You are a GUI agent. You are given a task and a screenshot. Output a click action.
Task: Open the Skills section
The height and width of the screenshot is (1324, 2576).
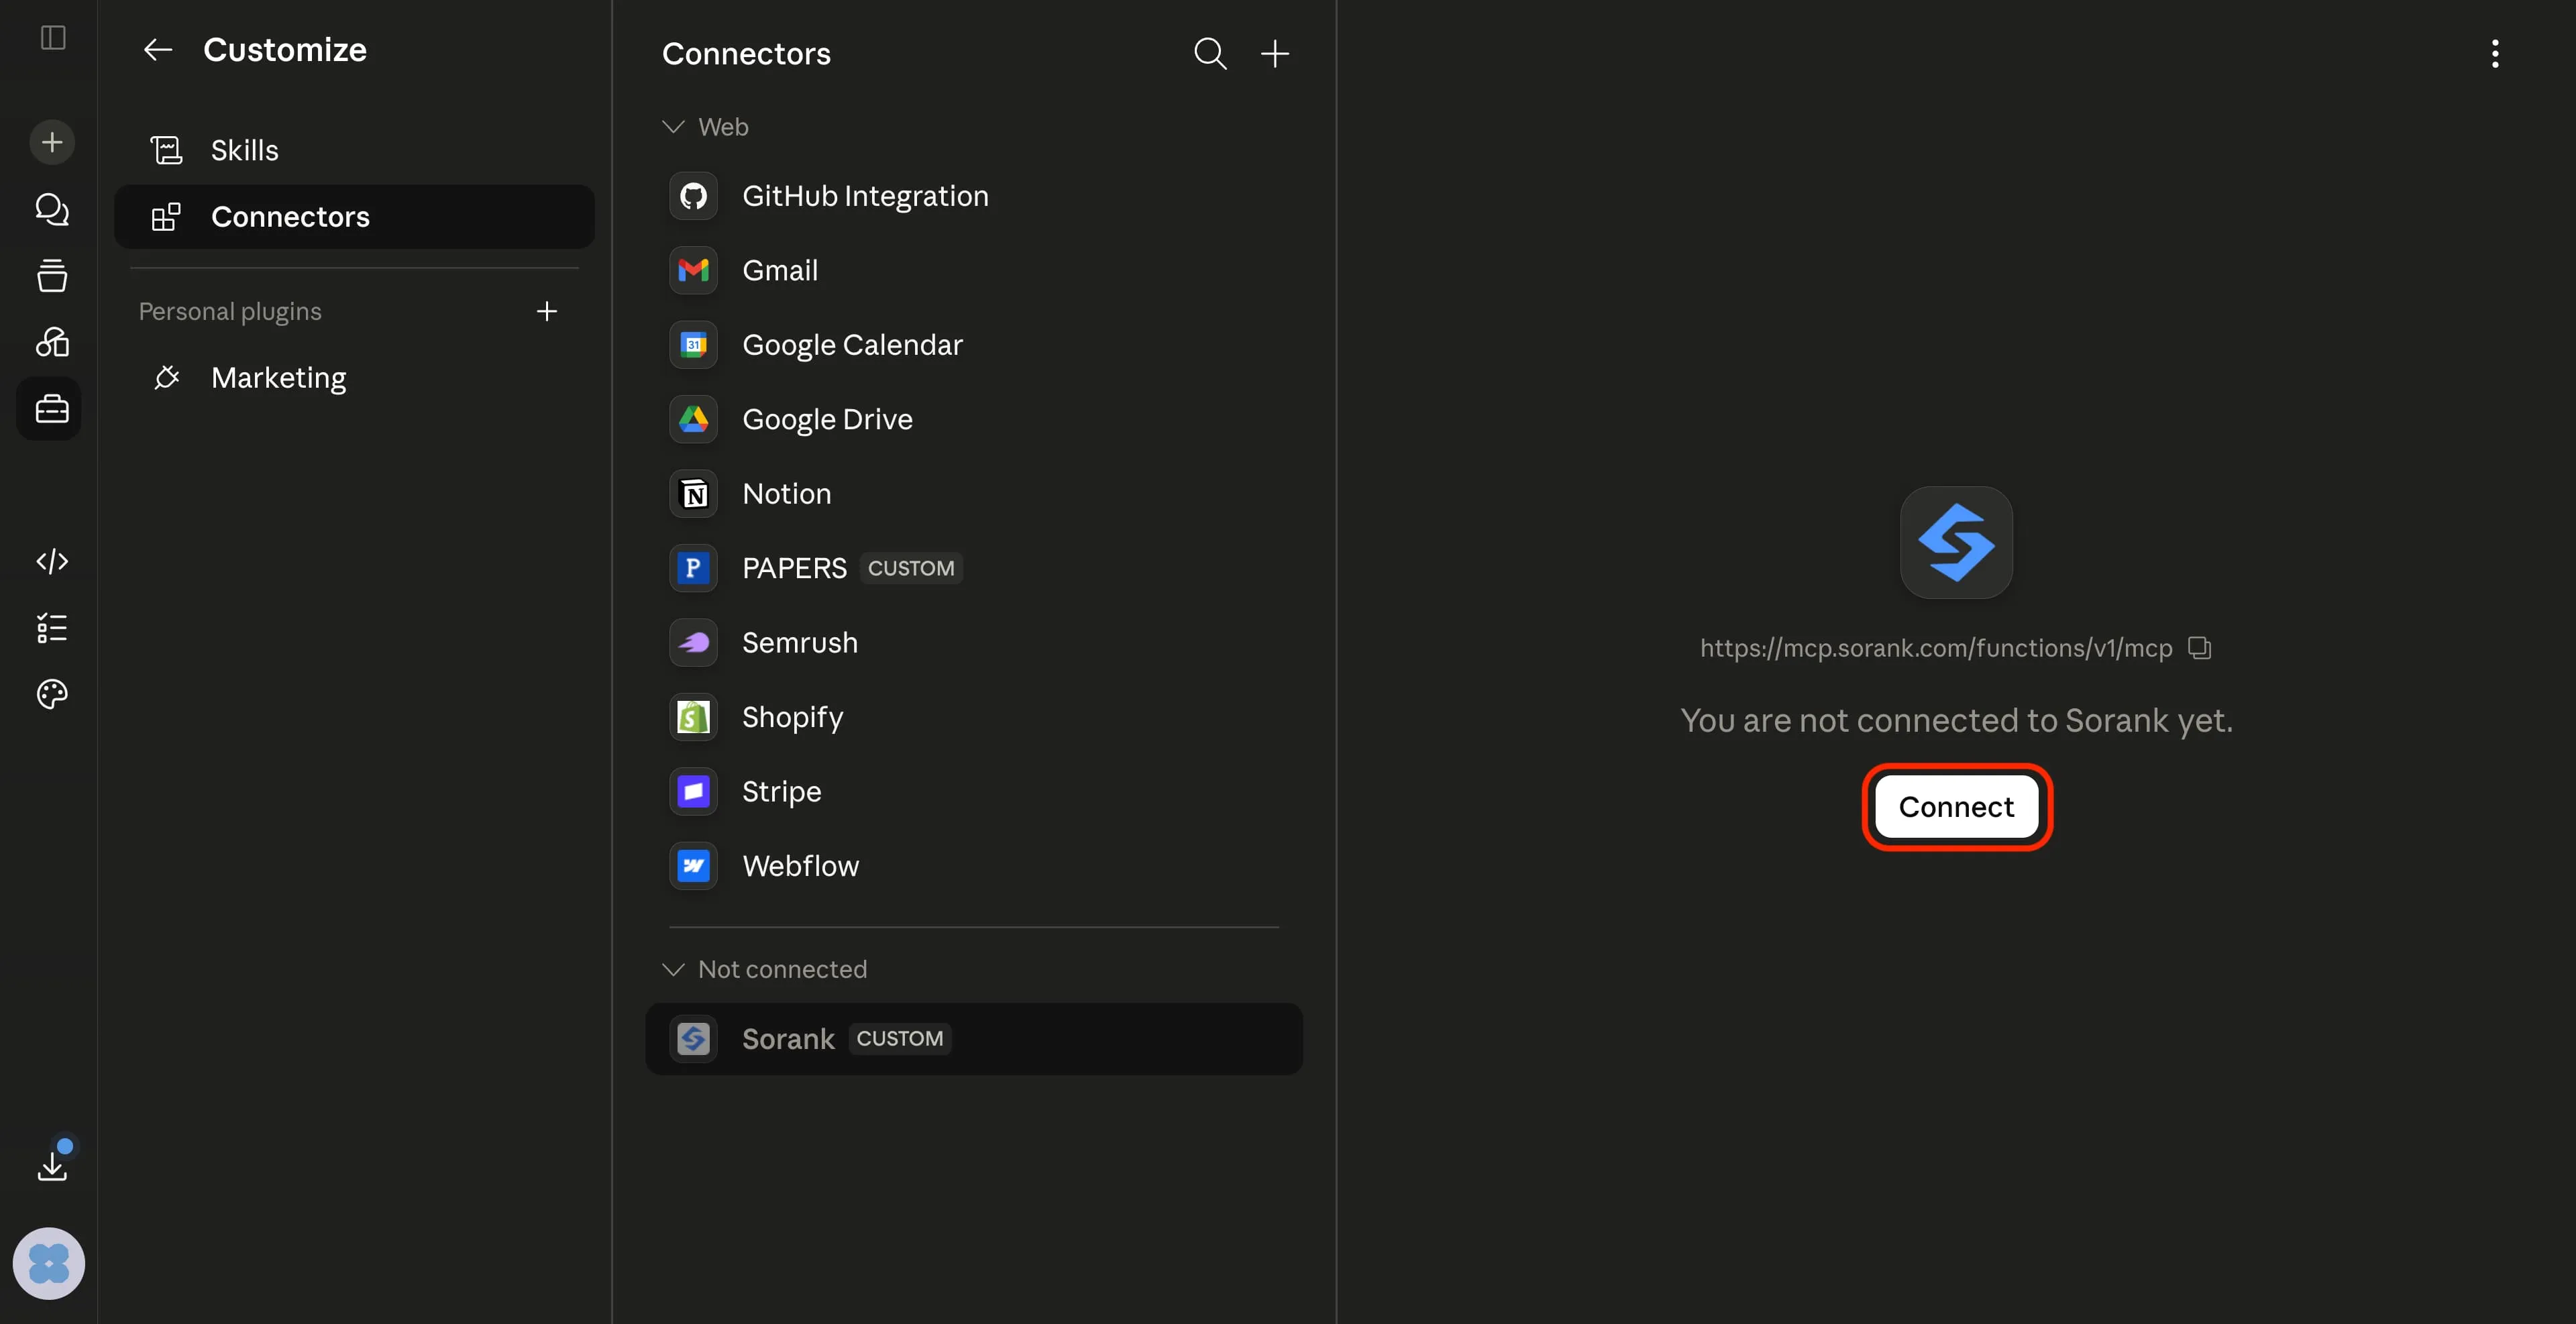(x=354, y=150)
